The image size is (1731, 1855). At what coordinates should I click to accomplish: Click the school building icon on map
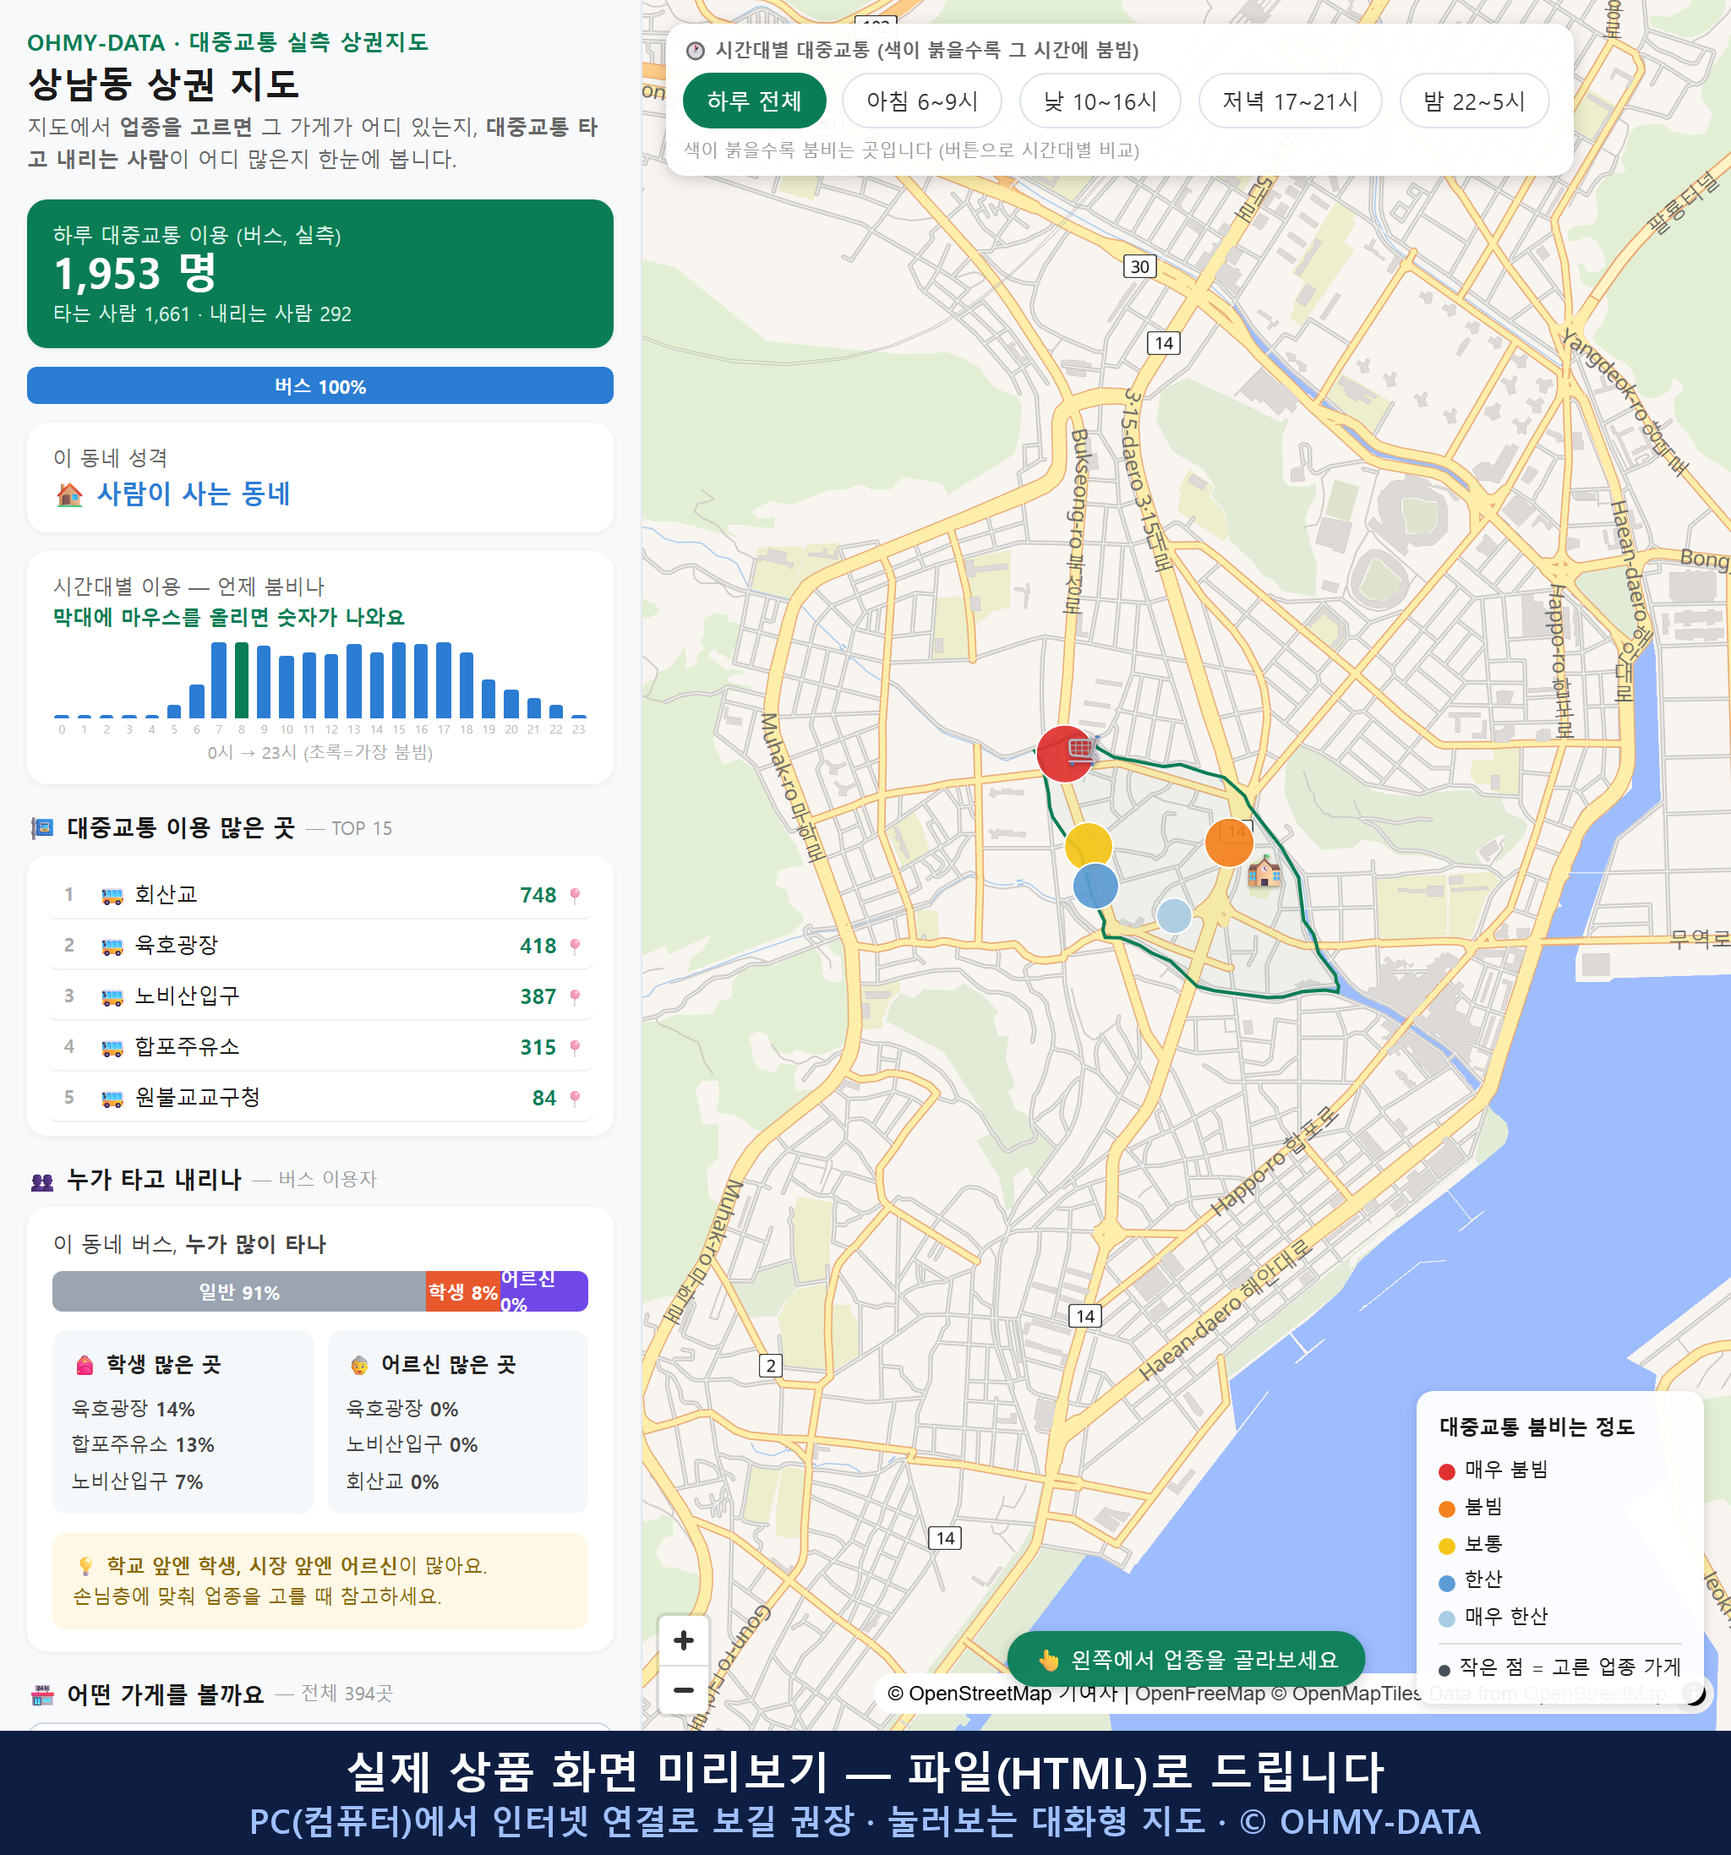click(x=1264, y=871)
